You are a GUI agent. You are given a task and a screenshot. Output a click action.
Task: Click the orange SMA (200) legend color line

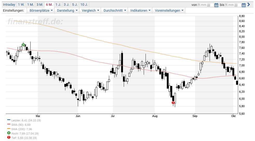[x=9, y=129]
